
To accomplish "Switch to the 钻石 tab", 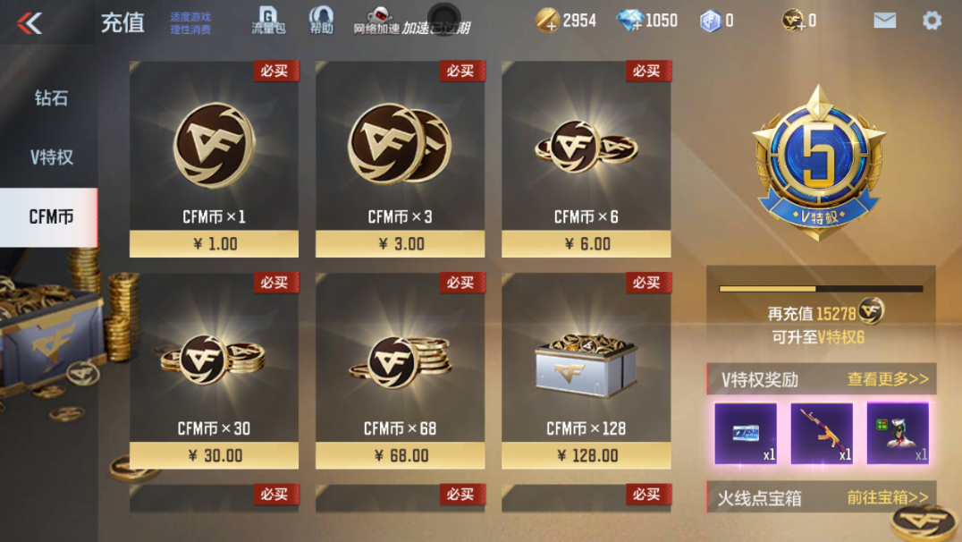I will (x=50, y=98).
